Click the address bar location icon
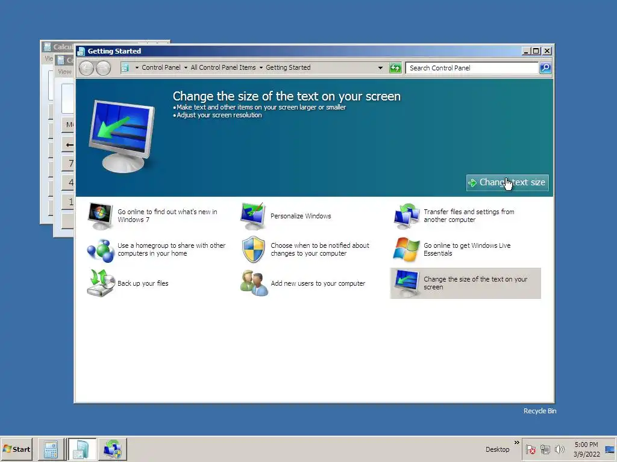 pos(125,67)
